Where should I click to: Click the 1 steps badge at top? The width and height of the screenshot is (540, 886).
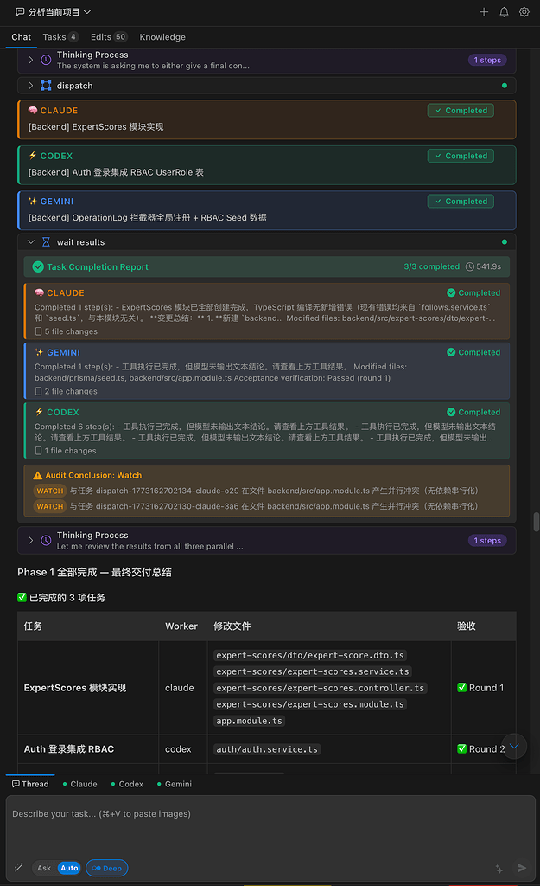[487, 60]
